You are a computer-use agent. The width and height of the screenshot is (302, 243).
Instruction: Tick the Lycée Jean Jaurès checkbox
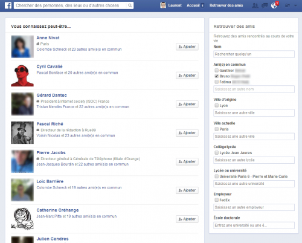[x=216, y=152]
